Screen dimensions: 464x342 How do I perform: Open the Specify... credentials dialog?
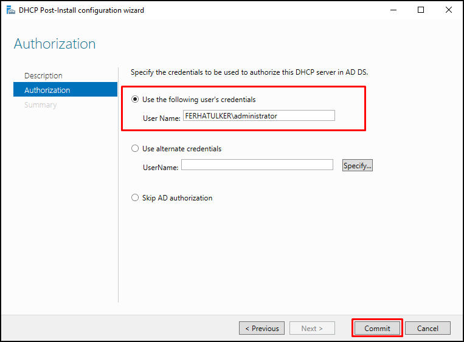pos(358,165)
